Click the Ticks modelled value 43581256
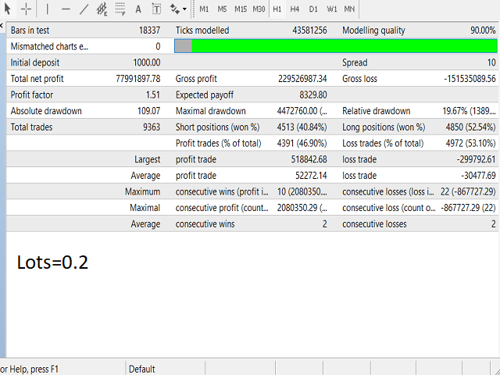Screen dimensions: 500x375 point(309,30)
